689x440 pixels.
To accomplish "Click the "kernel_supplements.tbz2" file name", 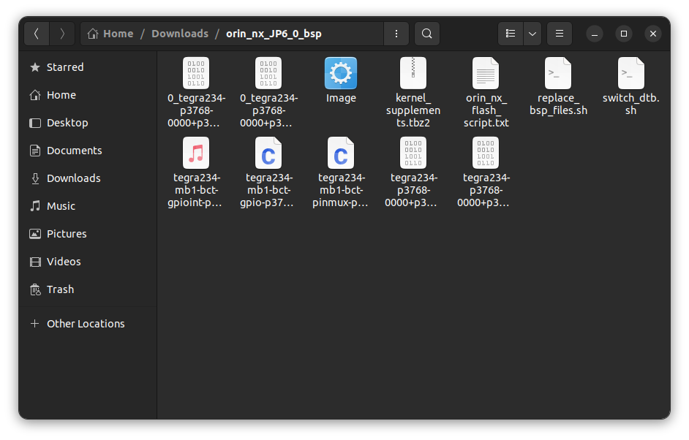I will (413, 110).
